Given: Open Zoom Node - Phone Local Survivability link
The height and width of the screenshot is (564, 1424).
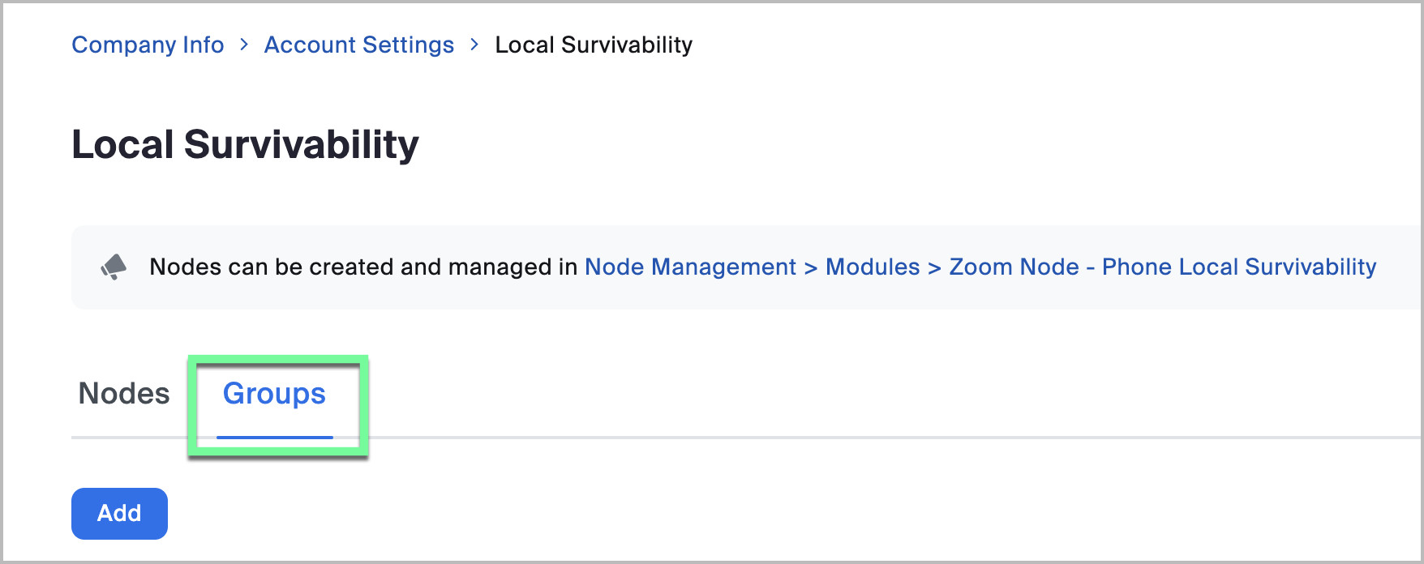Looking at the screenshot, I should pyautogui.click(x=1162, y=267).
